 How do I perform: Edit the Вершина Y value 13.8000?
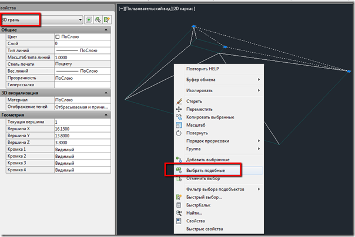pyautogui.click(x=82, y=136)
